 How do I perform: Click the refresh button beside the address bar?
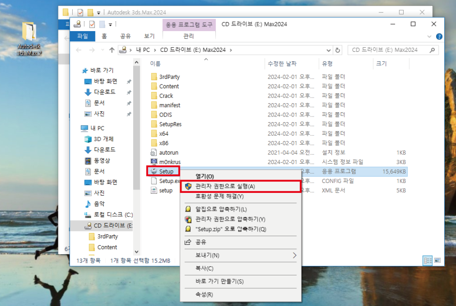338,50
